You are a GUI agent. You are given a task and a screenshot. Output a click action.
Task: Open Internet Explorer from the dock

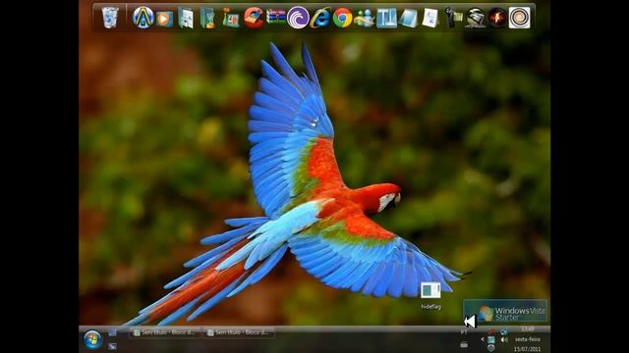pos(320,18)
